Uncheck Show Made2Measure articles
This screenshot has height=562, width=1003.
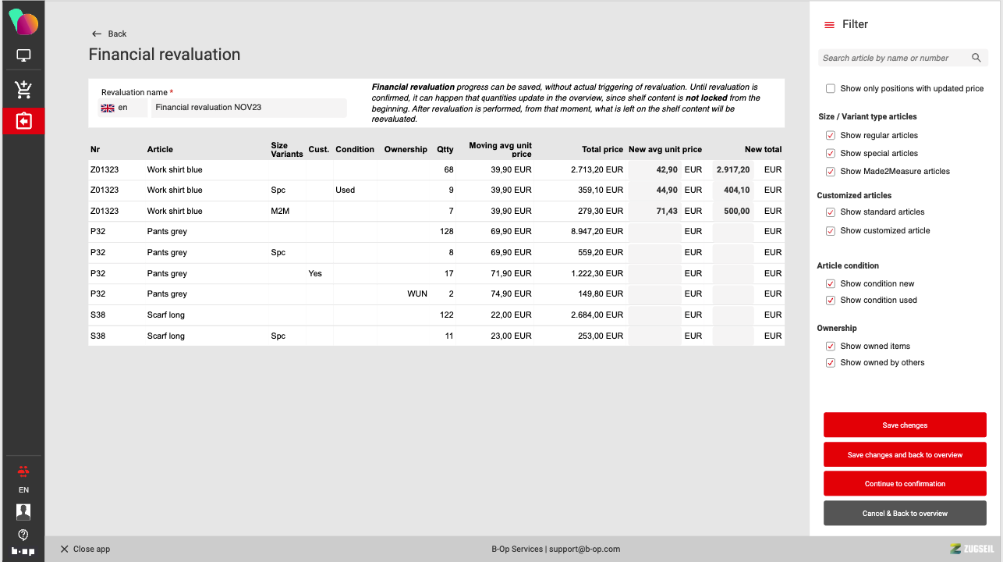point(831,172)
